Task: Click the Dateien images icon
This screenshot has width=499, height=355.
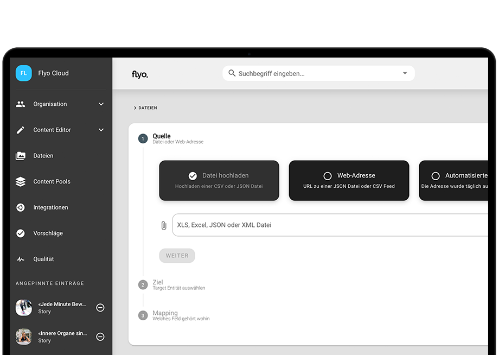Action: [x=21, y=156]
